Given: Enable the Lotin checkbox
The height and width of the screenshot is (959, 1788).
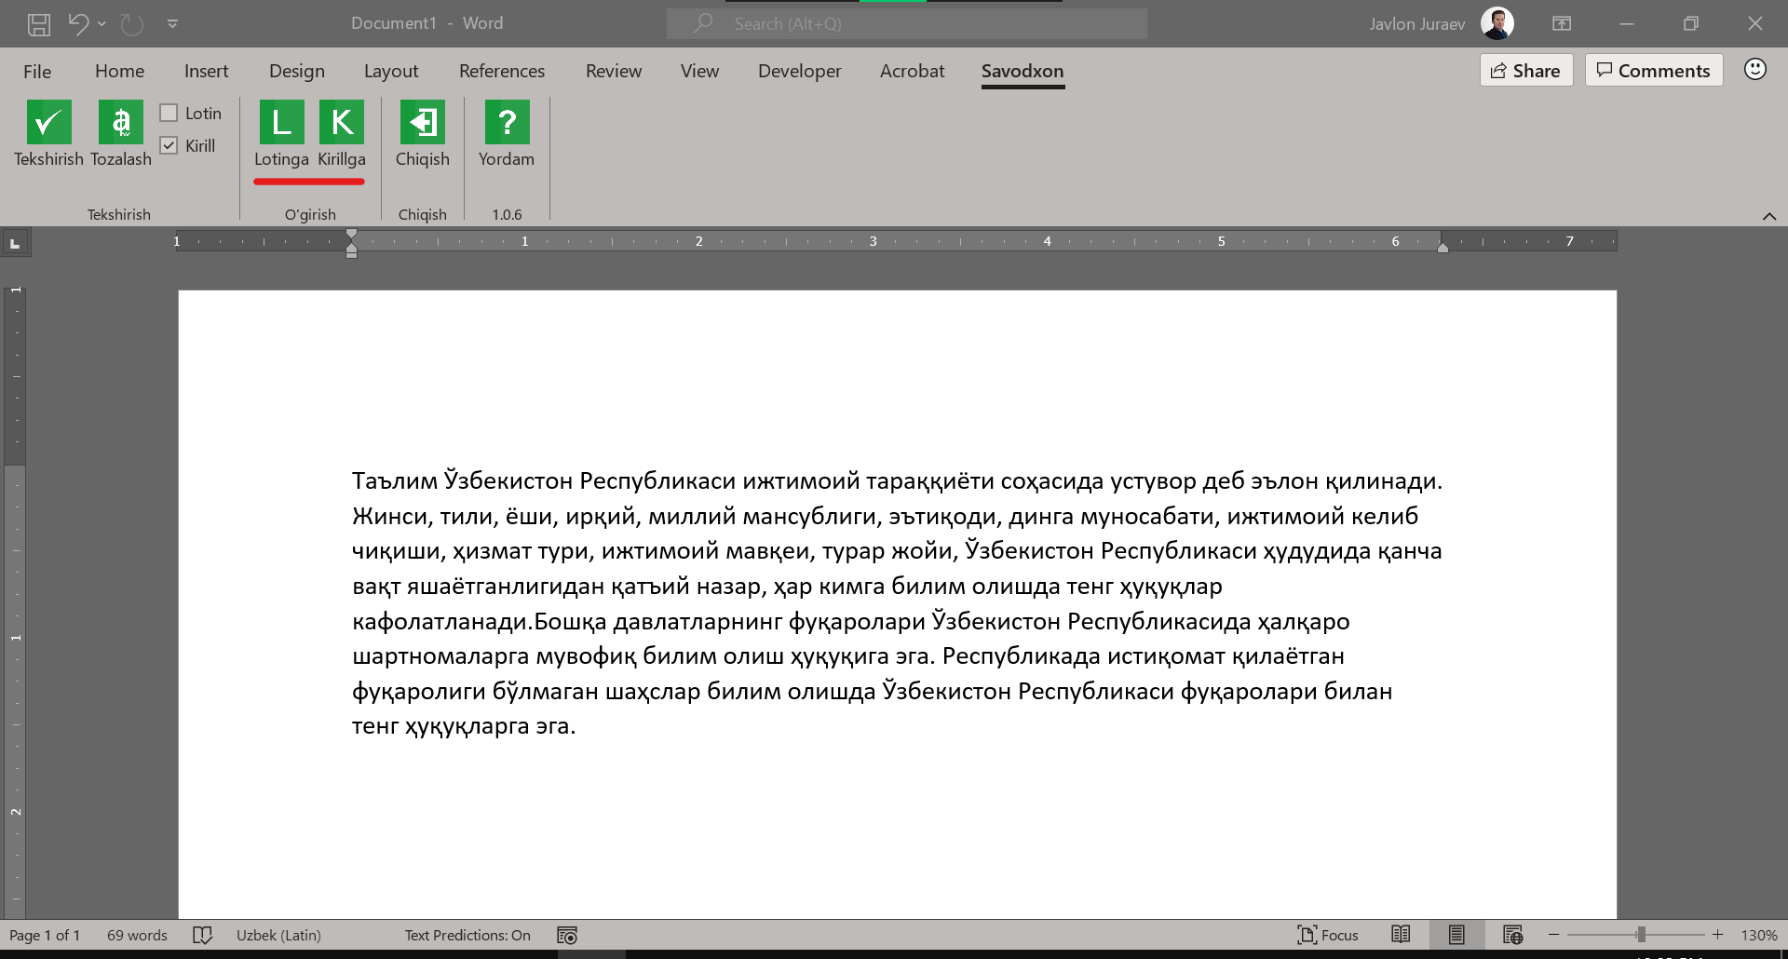Looking at the screenshot, I should 169,113.
